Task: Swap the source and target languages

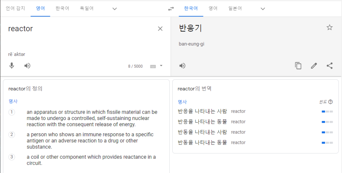Action: coord(171,9)
